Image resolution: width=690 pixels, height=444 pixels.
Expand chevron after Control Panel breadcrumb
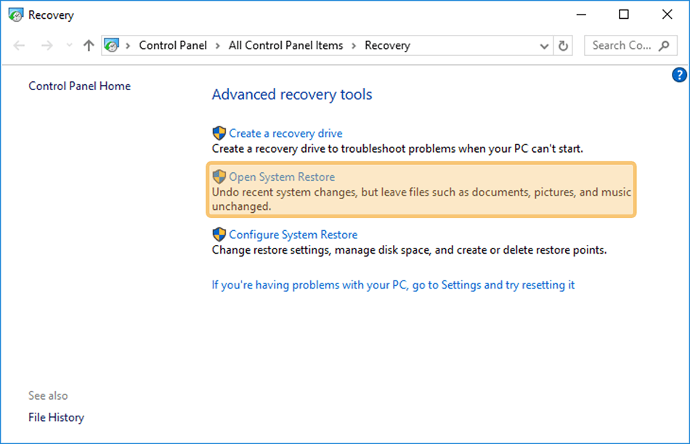coord(218,45)
